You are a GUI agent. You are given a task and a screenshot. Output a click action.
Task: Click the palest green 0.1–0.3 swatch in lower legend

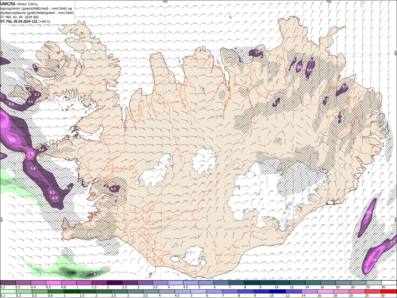[8, 291]
